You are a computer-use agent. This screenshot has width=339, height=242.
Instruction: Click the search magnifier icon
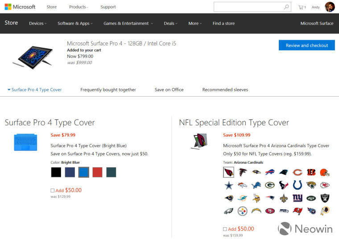[286, 7]
